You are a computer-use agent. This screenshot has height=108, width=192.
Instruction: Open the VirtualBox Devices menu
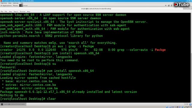pyautogui.click(x=16, y=3)
